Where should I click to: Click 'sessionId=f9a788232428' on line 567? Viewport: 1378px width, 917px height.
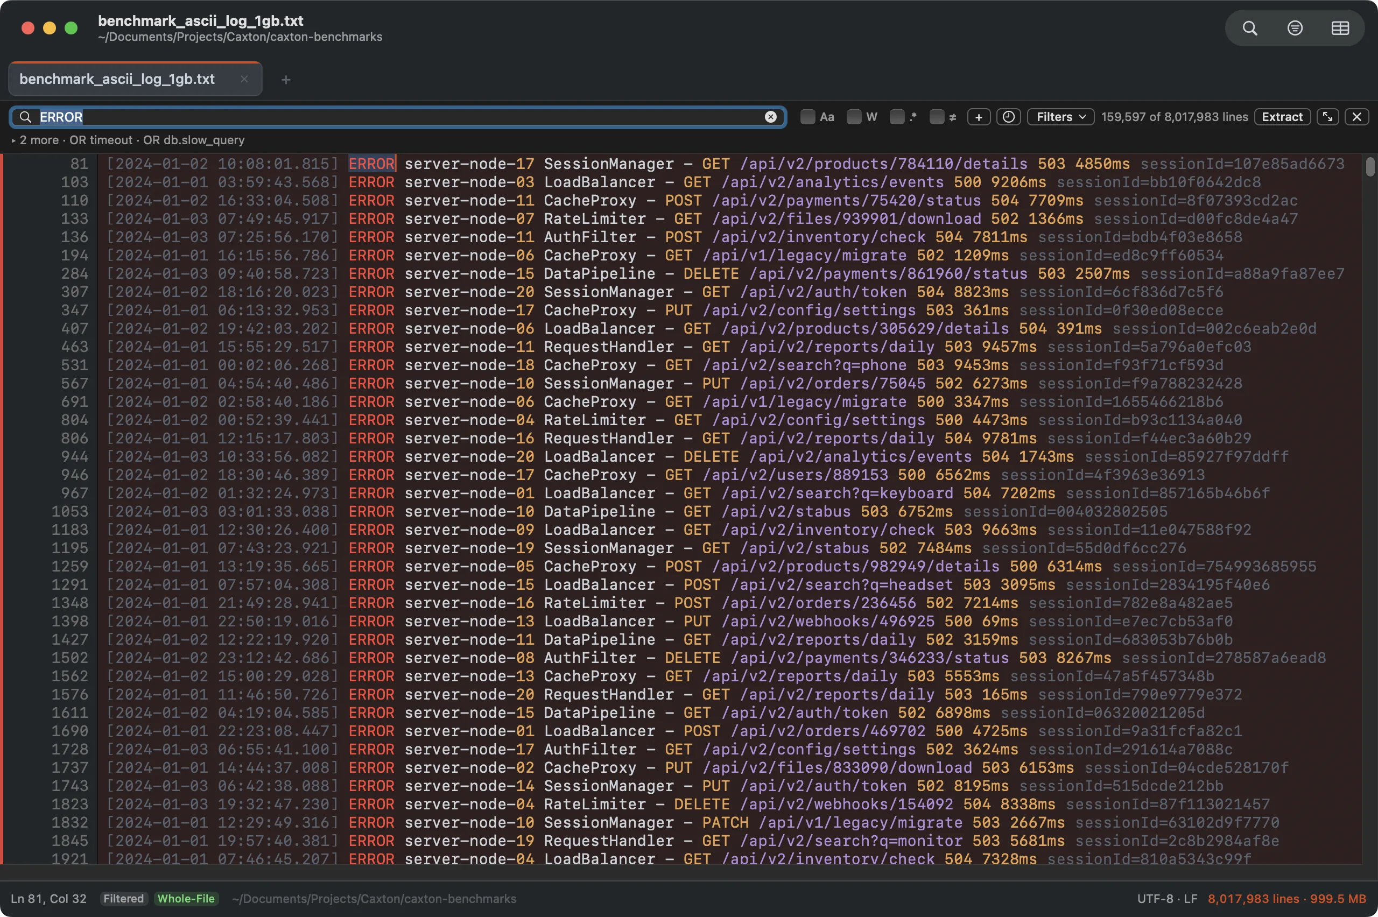(x=1140, y=383)
